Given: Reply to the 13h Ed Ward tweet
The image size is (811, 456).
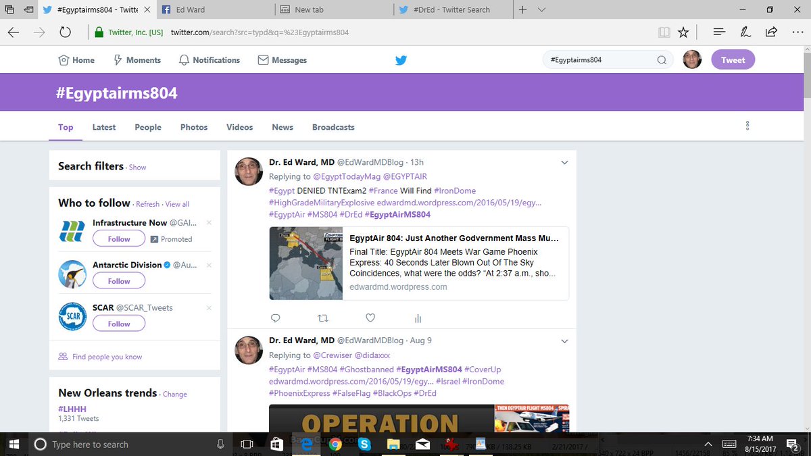Looking at the screenshot, I should click(275, 318).
